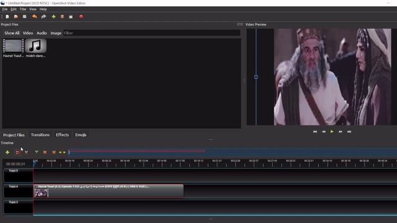The image size is (397, 223).
Task: Open the Title menu
Action: click(23, 9)
